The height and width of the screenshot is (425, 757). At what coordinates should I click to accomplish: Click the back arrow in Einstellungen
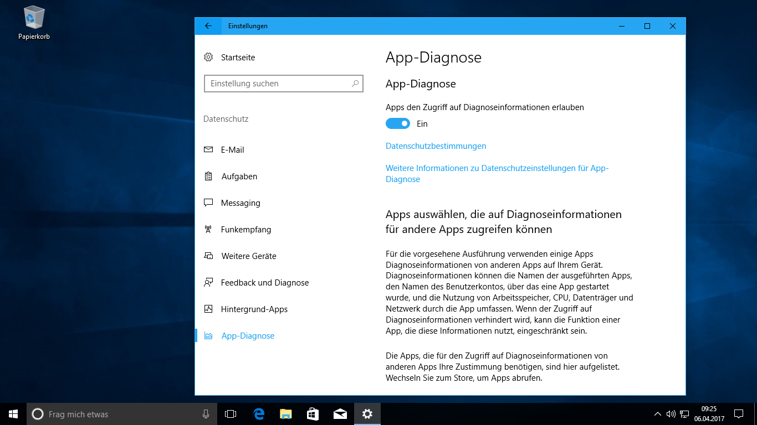tap(208, 26)
